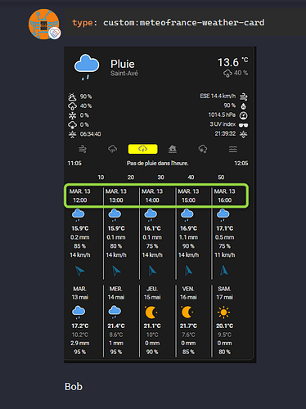Click the Saint-Avé location label

pos(124,74)
